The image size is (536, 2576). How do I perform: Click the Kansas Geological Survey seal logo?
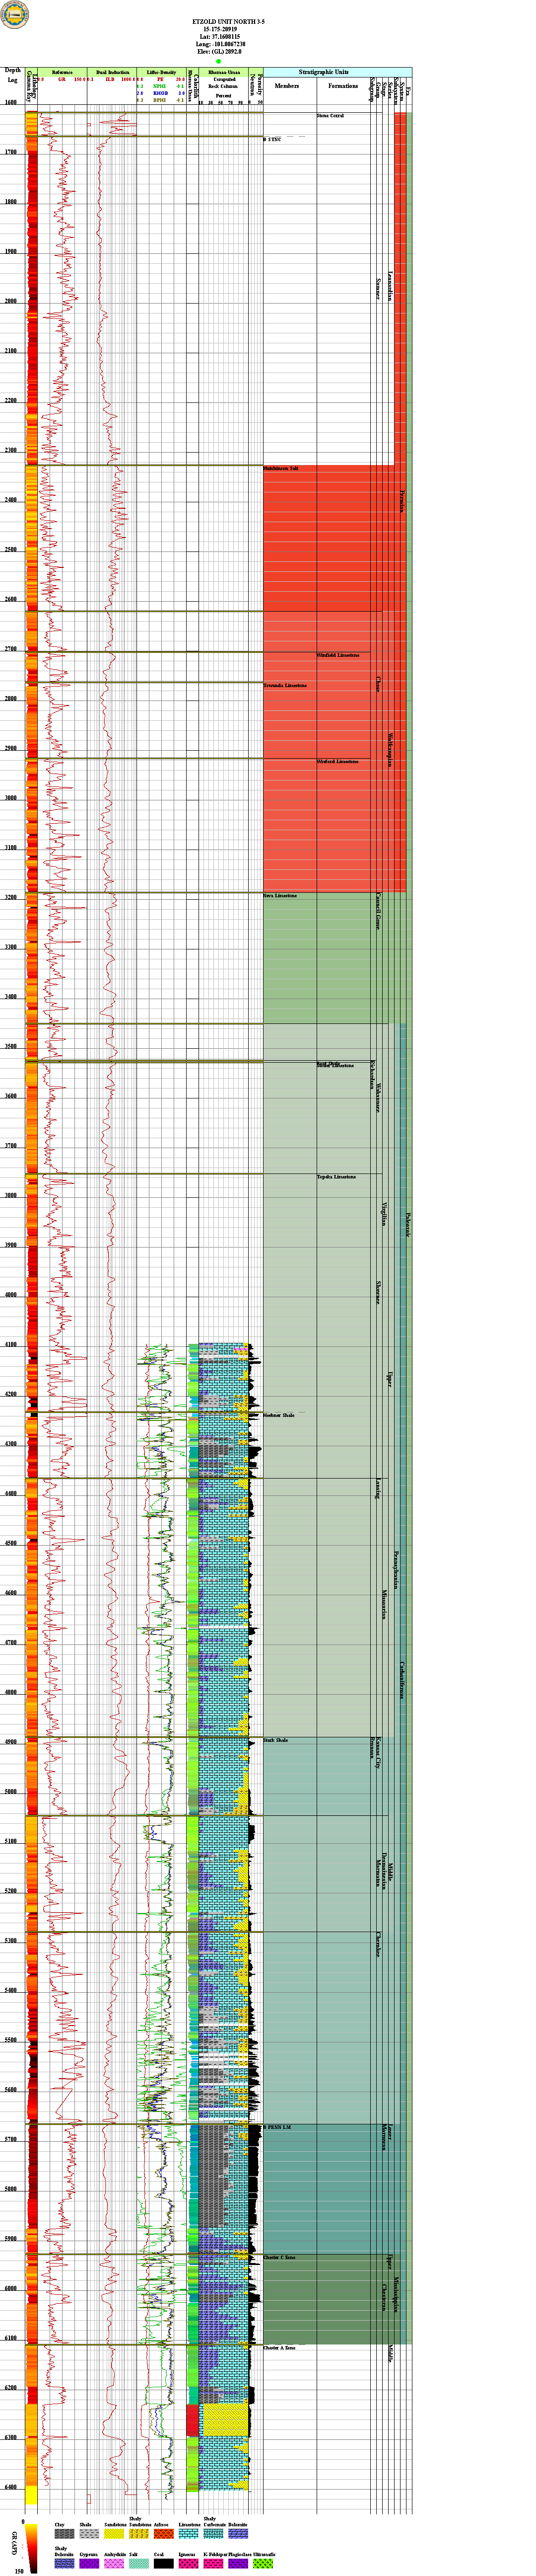pyautogui.click(x=15, y=14)
